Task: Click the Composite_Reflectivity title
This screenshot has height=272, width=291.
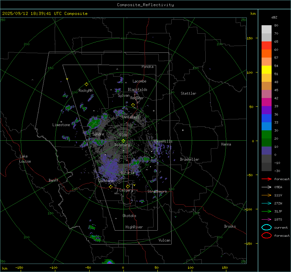Action: pyautogui.click(x=145, y=5)
